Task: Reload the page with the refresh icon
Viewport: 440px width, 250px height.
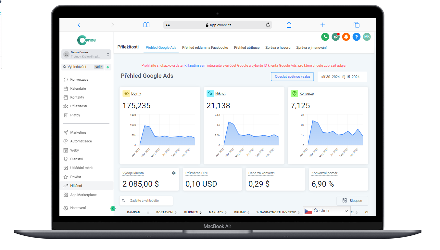Action: [268, 25]
